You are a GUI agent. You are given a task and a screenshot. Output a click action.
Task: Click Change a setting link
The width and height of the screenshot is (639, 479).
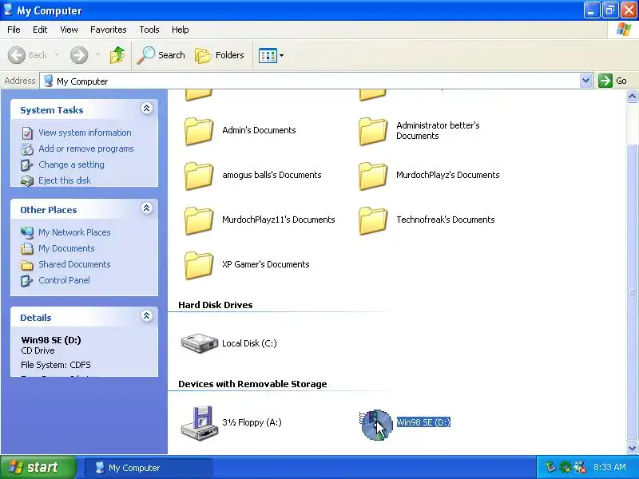[71, 164]
